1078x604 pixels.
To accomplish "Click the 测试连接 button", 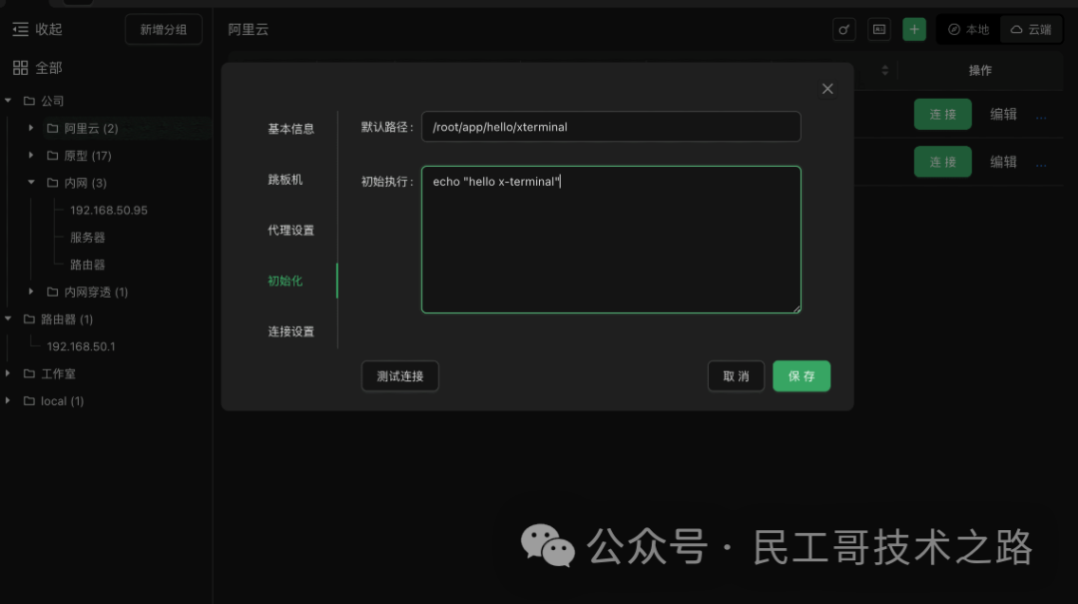I will 400,376.
